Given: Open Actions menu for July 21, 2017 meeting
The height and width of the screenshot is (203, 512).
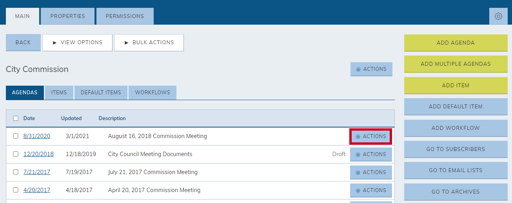Looking at the screenshot, I should click(x=371, y=172).
